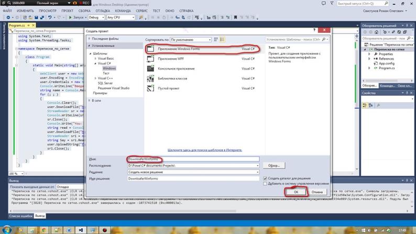Open the 'Сортировать по' dropdown
Viewport: 416px width, 234px height.
[x=191, y=39]
